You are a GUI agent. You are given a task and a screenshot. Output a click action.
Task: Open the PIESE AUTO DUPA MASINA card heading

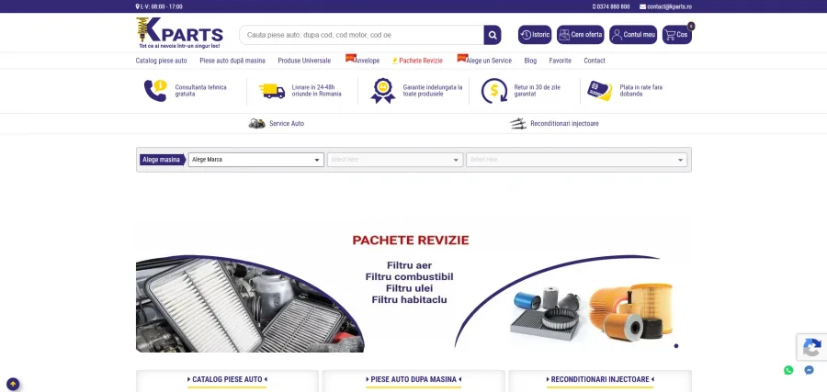(413, 379)
